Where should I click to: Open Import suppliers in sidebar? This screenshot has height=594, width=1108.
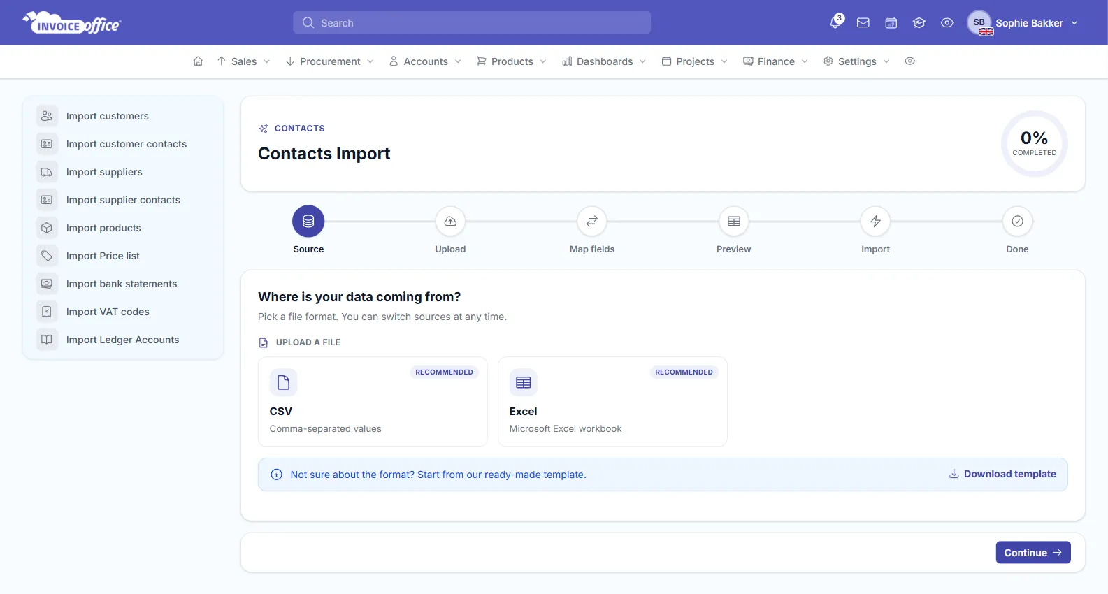[123, 172]
